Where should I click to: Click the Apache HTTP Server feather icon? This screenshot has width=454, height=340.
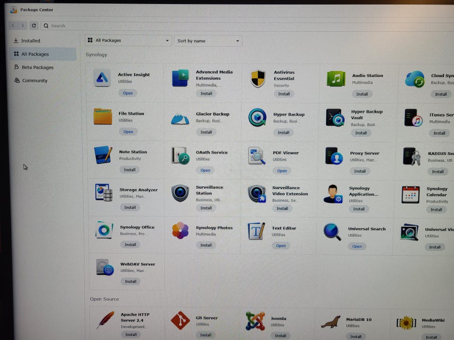pos(105,320)
